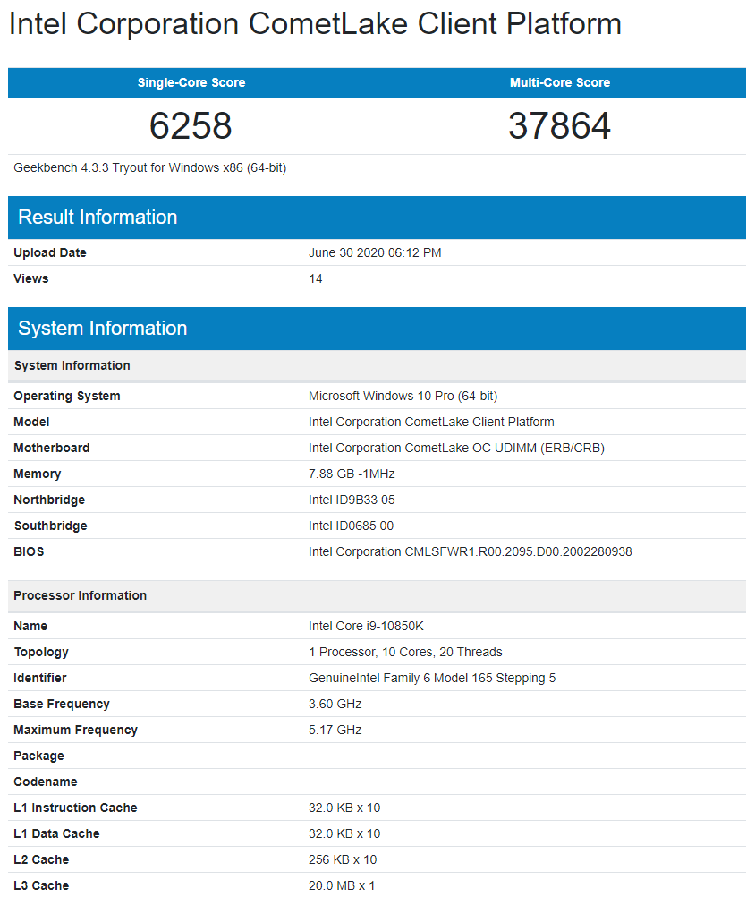Click the Geekbench 4.3.3 Tryout version text
This screenshot has height=906, width=755.
tap(150, 167)
